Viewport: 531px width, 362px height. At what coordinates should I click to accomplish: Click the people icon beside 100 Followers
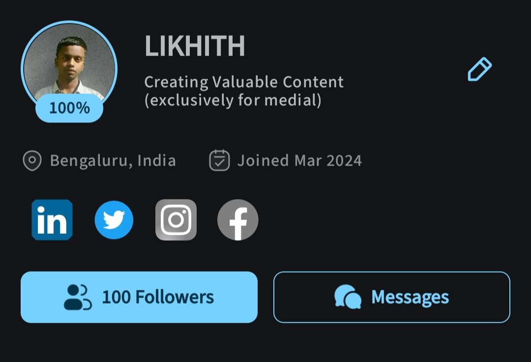coord(78,297)
